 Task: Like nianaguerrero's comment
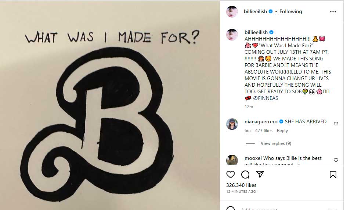336,124
